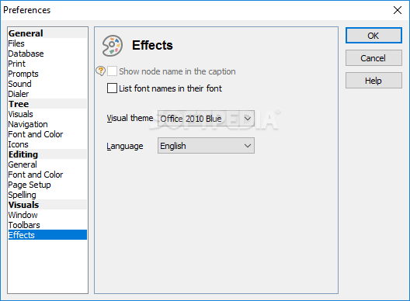This screenshot has width=410, height=301.
Task: Open the Language dropdown
Action: [x=206, y=146]
